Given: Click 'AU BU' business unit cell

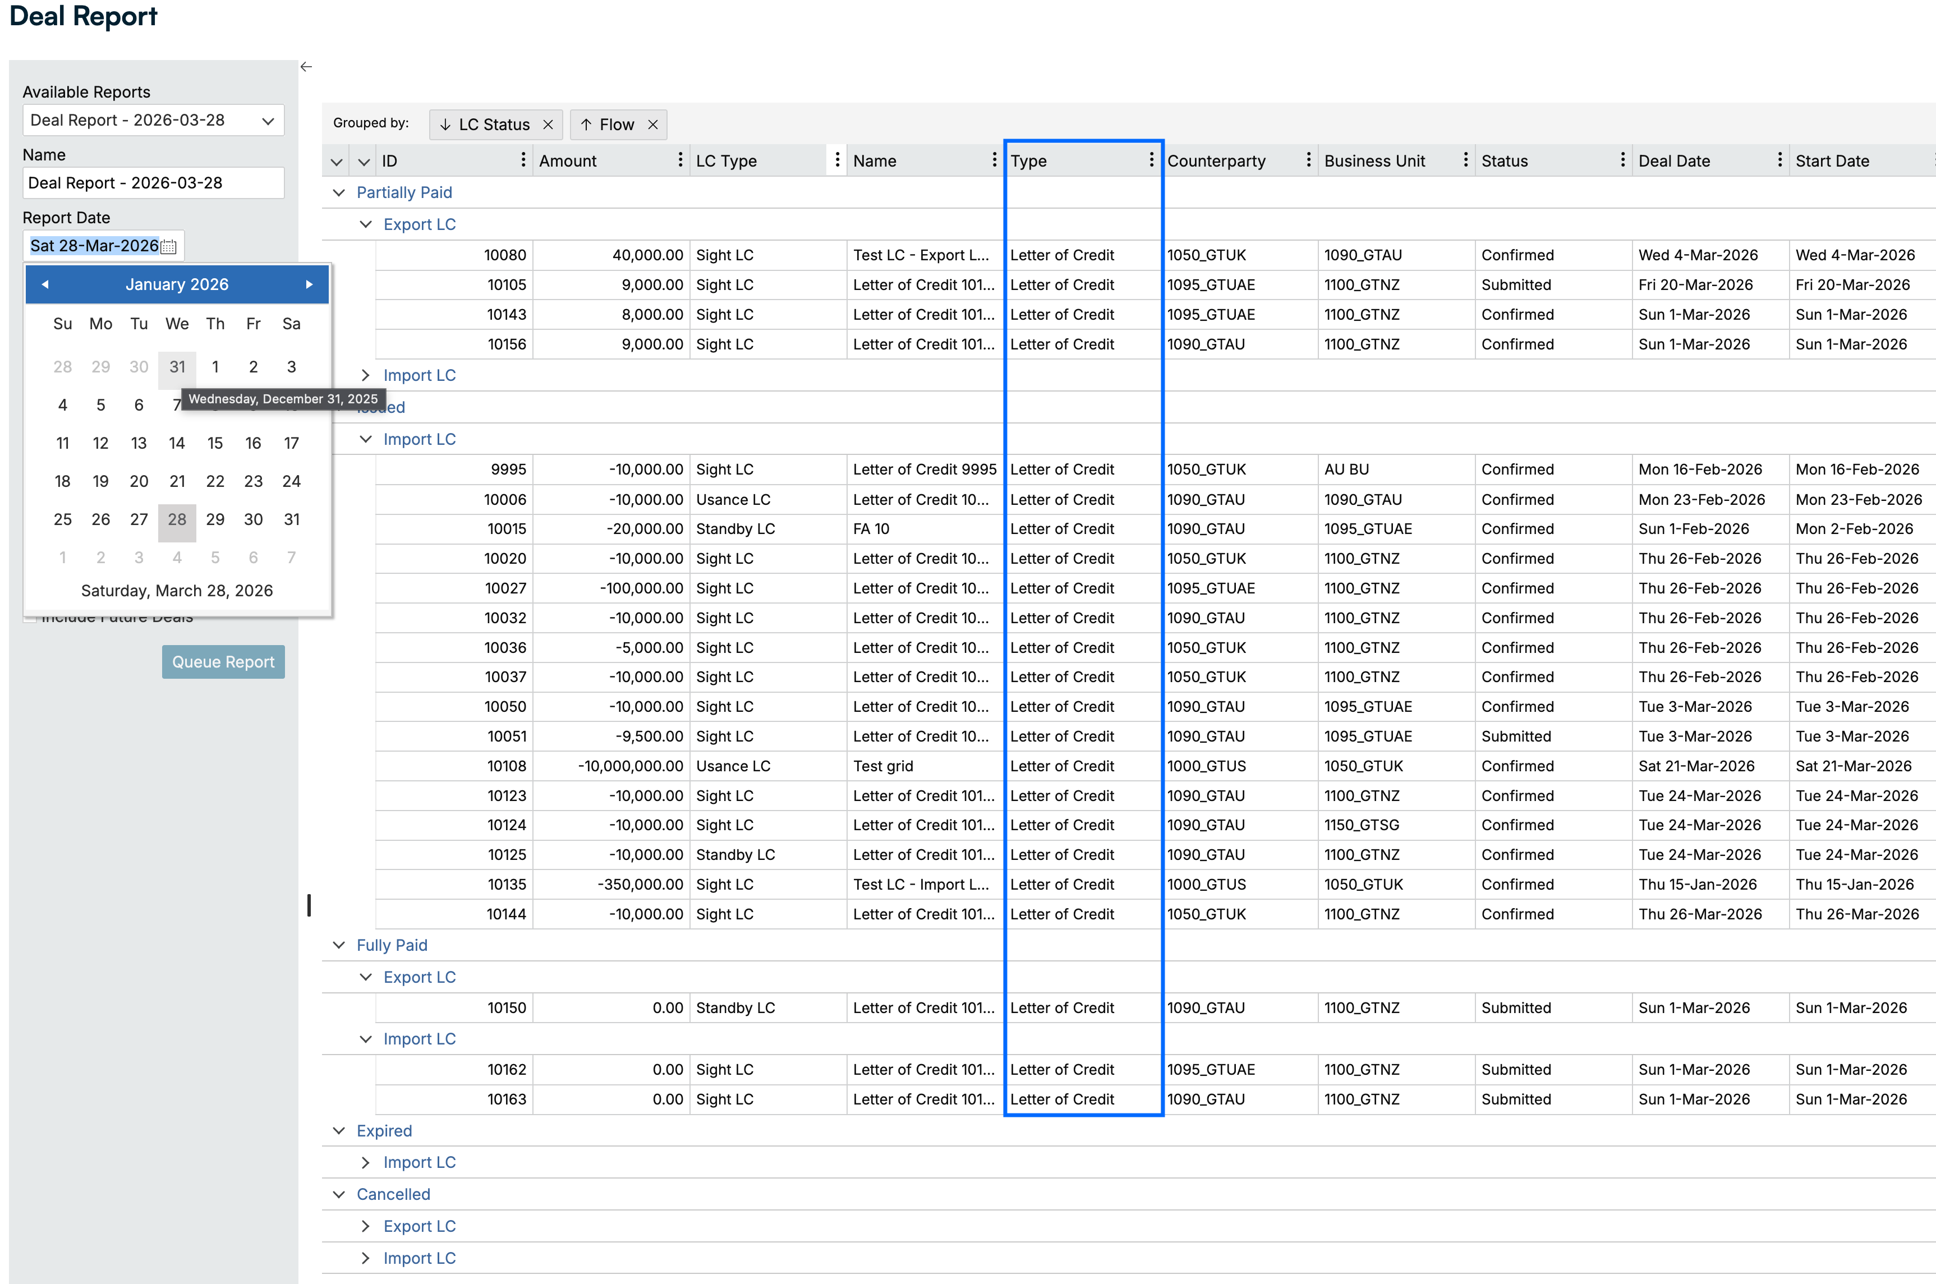Looking at the screenshot, I should pyautogui.click(x=1396, y=469).
